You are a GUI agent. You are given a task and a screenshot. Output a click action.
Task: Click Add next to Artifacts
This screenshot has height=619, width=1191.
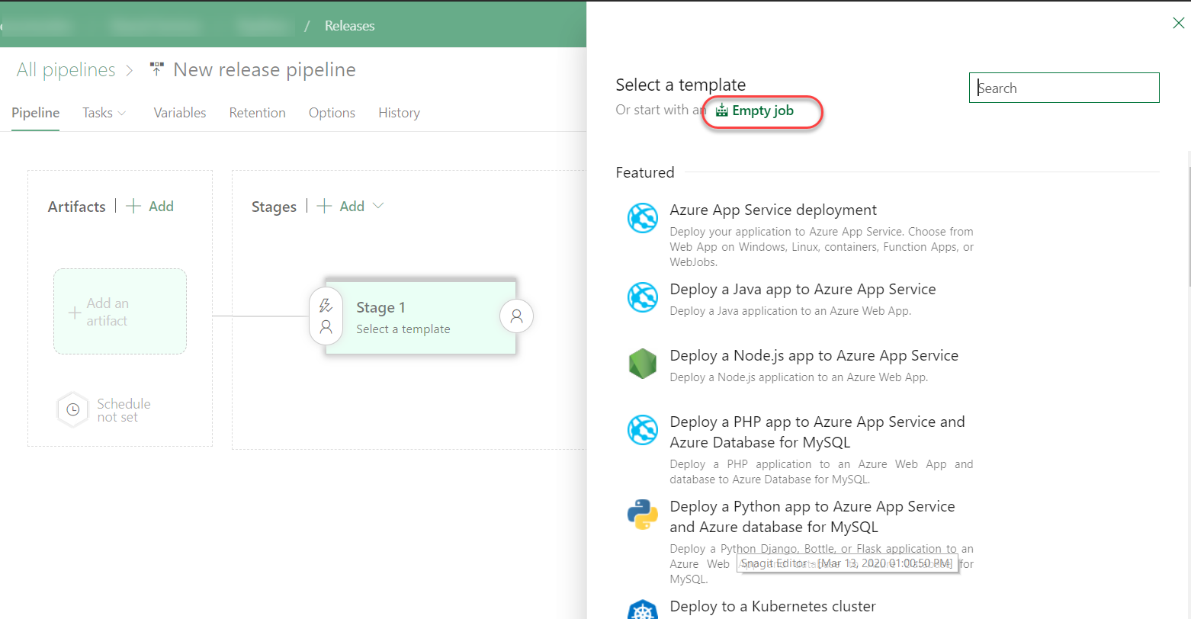161,206
